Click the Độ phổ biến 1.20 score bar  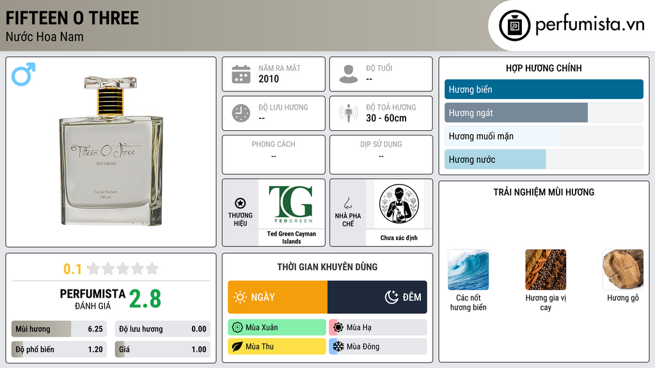click(59, 349)
